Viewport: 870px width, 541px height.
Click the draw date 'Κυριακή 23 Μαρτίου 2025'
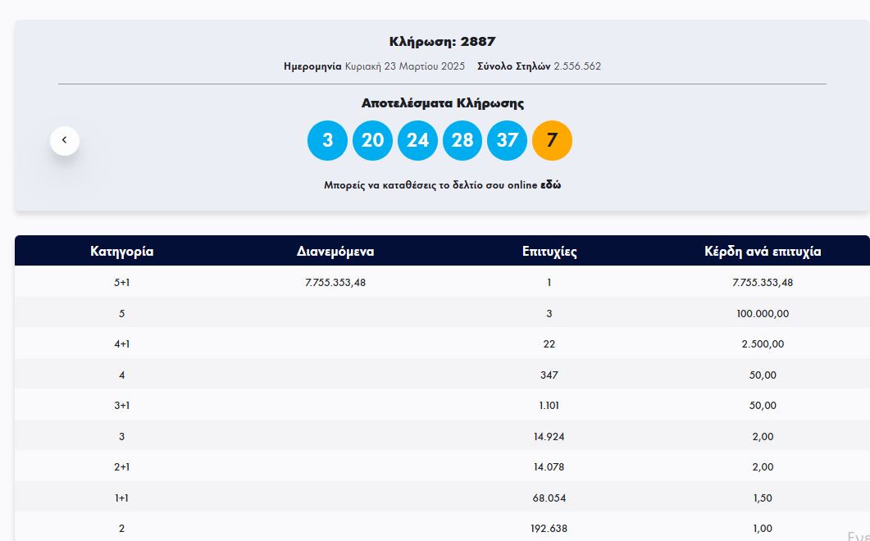pos(404,66)
